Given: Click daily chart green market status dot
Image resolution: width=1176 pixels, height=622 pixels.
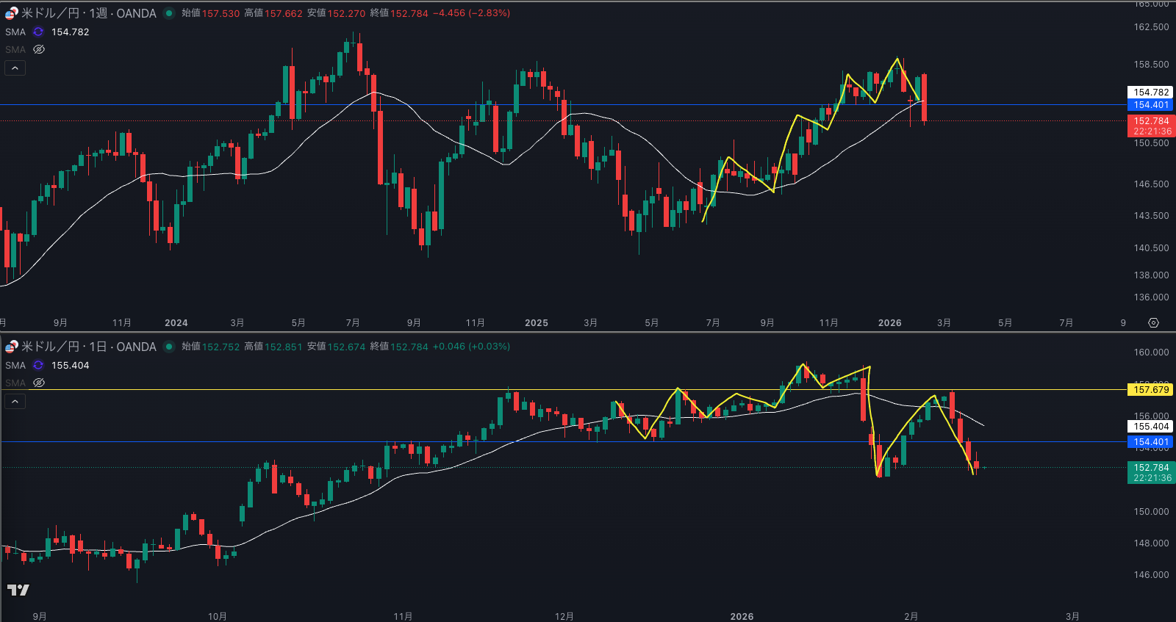Looking at the screenshot, I should pos(169,347).
